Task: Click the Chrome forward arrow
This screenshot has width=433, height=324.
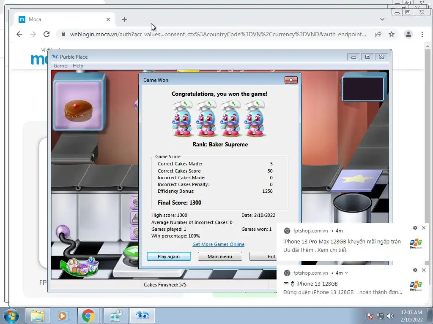Action: tap(33, 34)
